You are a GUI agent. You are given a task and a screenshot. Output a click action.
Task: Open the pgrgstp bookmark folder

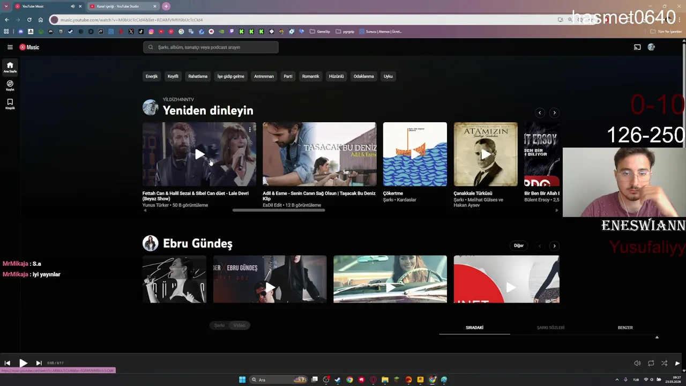coord(345,32)
